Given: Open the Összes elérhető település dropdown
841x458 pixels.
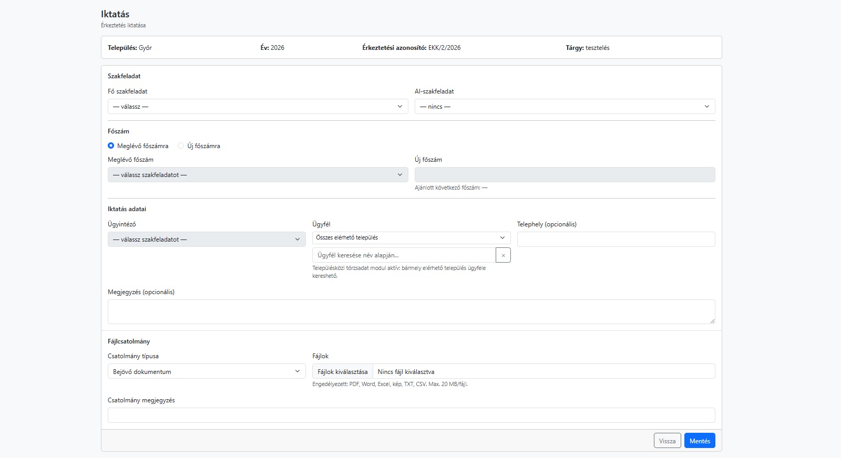Looking at the screenshot, I should [x=411, y=238].
